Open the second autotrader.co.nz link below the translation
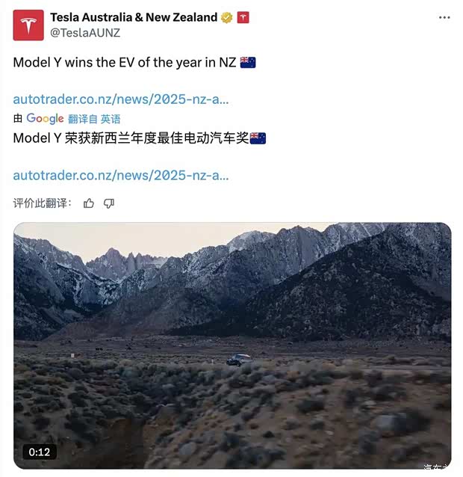This screenshot has width=463, height=477. pyautogui.click(x=121, y=176)
